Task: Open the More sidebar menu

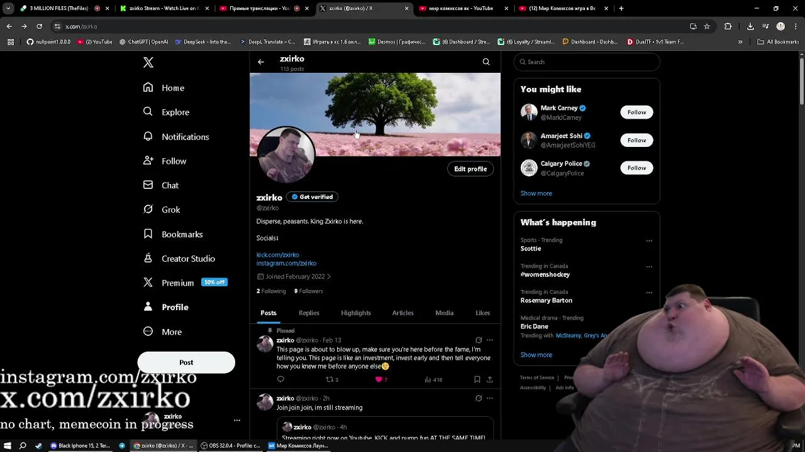Action: [x=162, y=331]
